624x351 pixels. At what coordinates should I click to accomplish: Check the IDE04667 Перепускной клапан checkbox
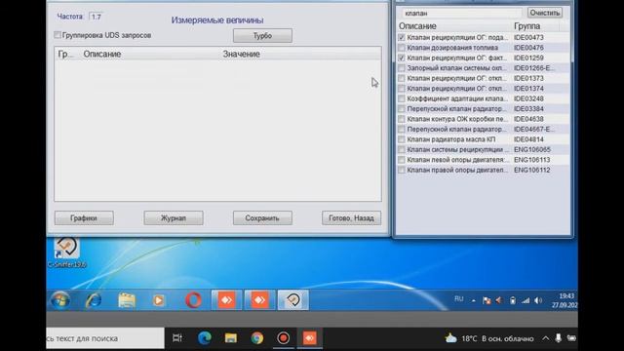(x=402, y=130)
